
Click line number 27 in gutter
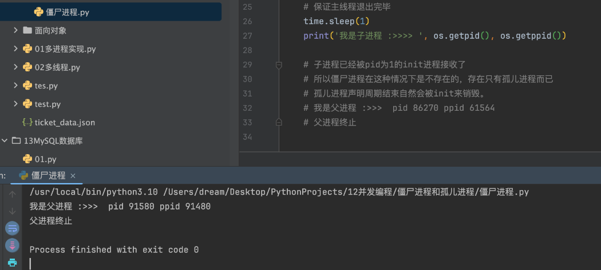[x=247, y=35]
